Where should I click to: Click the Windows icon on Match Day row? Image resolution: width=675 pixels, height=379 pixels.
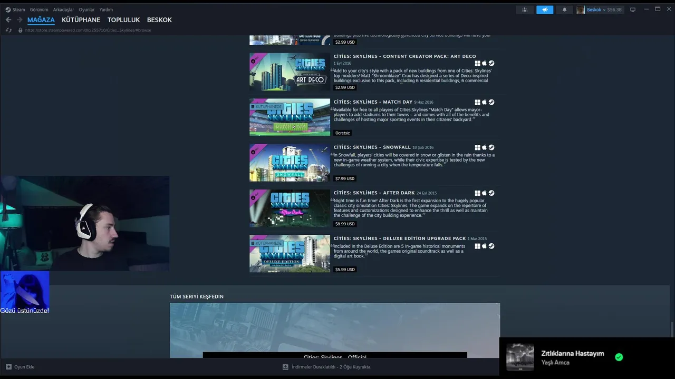coord(477,102)
